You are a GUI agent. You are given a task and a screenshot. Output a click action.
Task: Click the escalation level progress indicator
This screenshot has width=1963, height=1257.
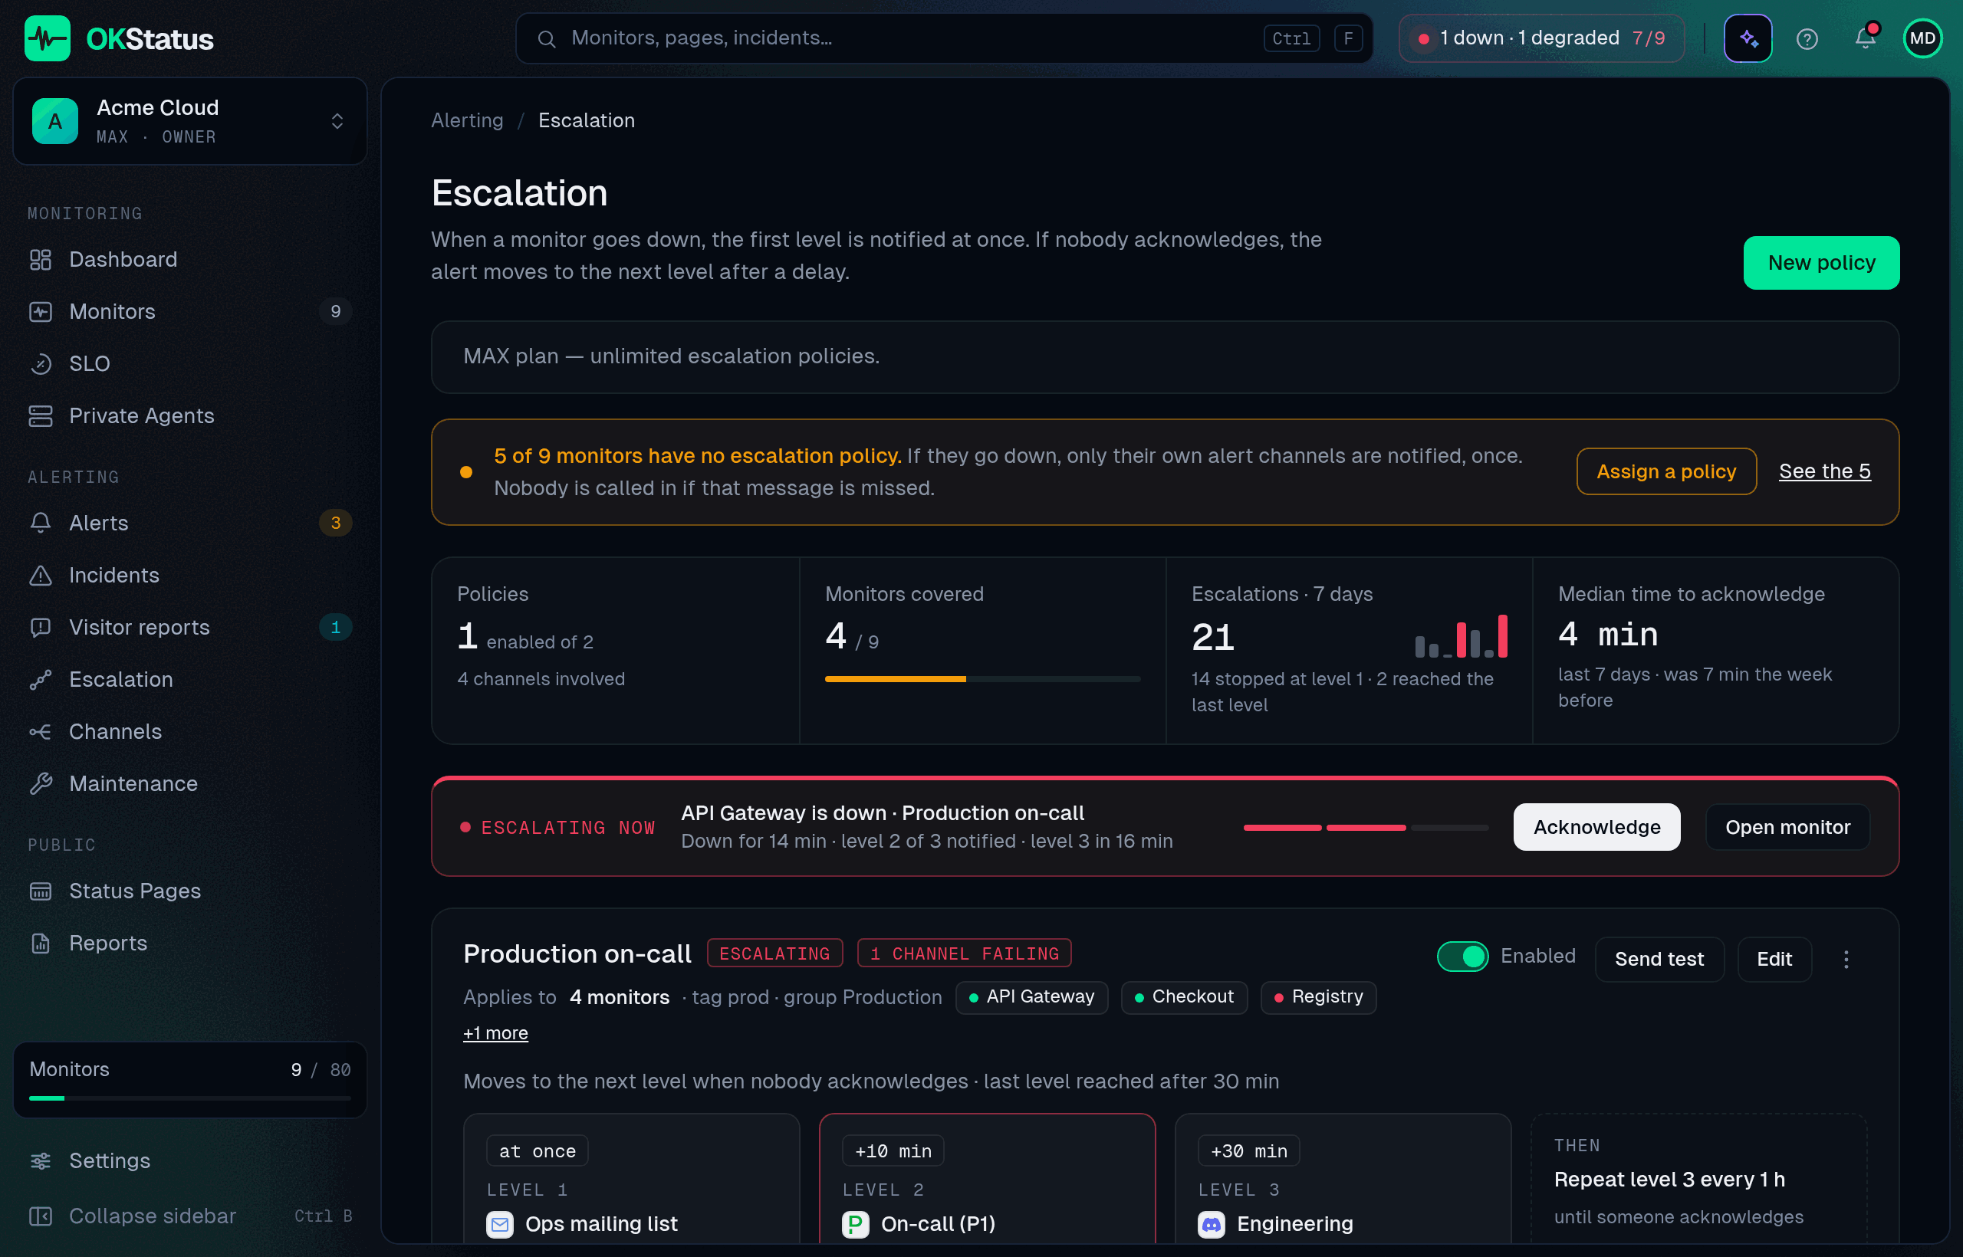pyautogui.click(x=1365, y=828)
